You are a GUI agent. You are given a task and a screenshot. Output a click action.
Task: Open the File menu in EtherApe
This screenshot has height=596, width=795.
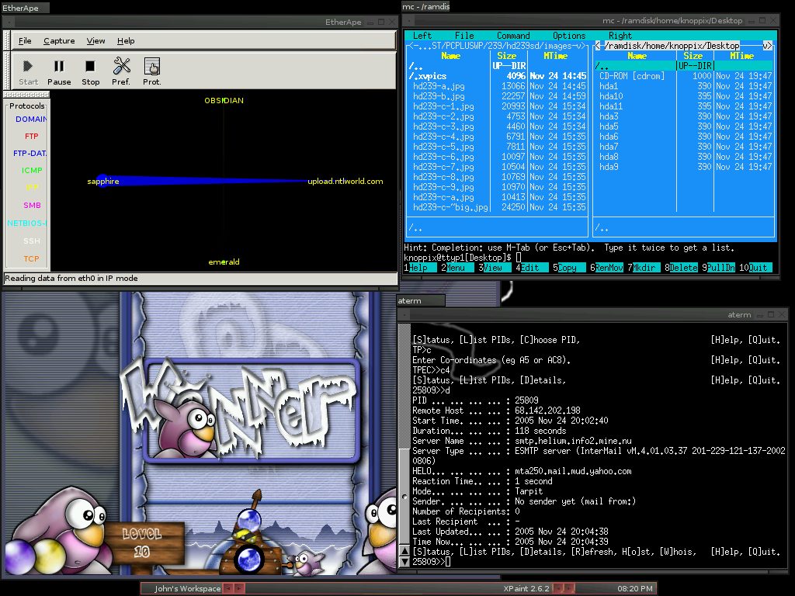tap(25, 41)
